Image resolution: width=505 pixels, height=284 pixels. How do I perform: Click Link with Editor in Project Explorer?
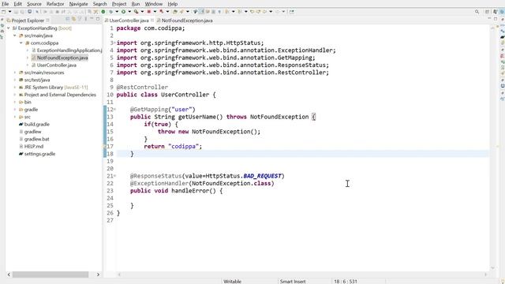(73, 19)
